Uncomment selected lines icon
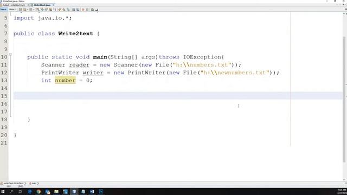This screenshot has width=347, height=195. [97, 10]
